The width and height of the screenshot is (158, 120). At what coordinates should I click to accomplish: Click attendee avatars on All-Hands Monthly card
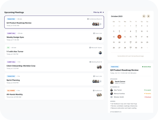point(99,95)
